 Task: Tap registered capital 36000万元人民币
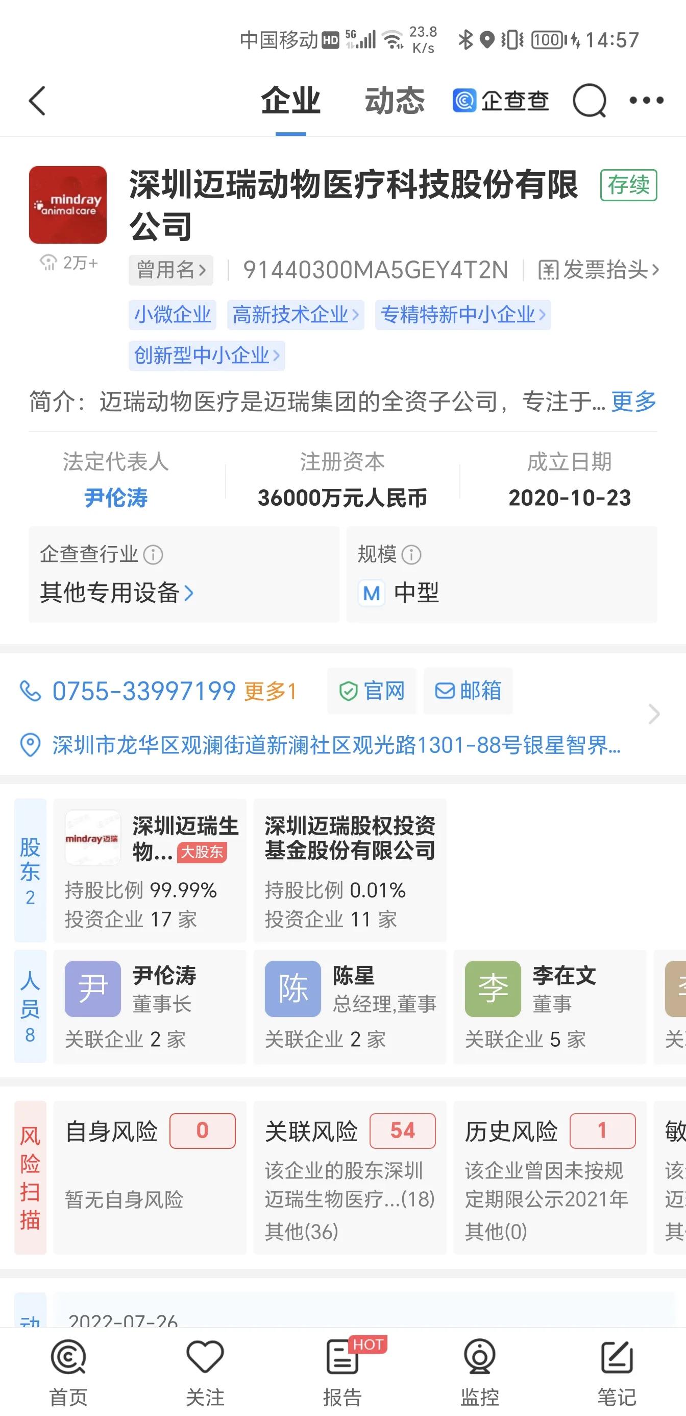(342, 498)
